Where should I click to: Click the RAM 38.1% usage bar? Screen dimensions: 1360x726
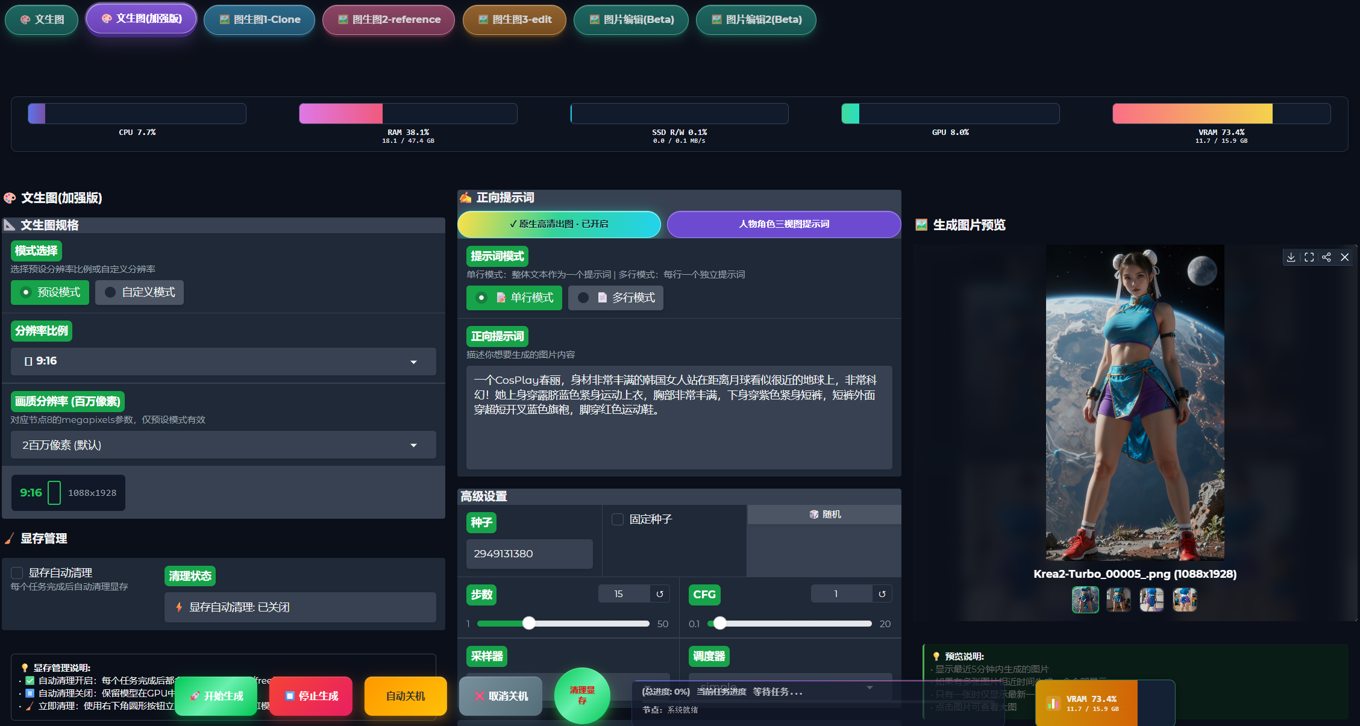click(x=408, y=113)
